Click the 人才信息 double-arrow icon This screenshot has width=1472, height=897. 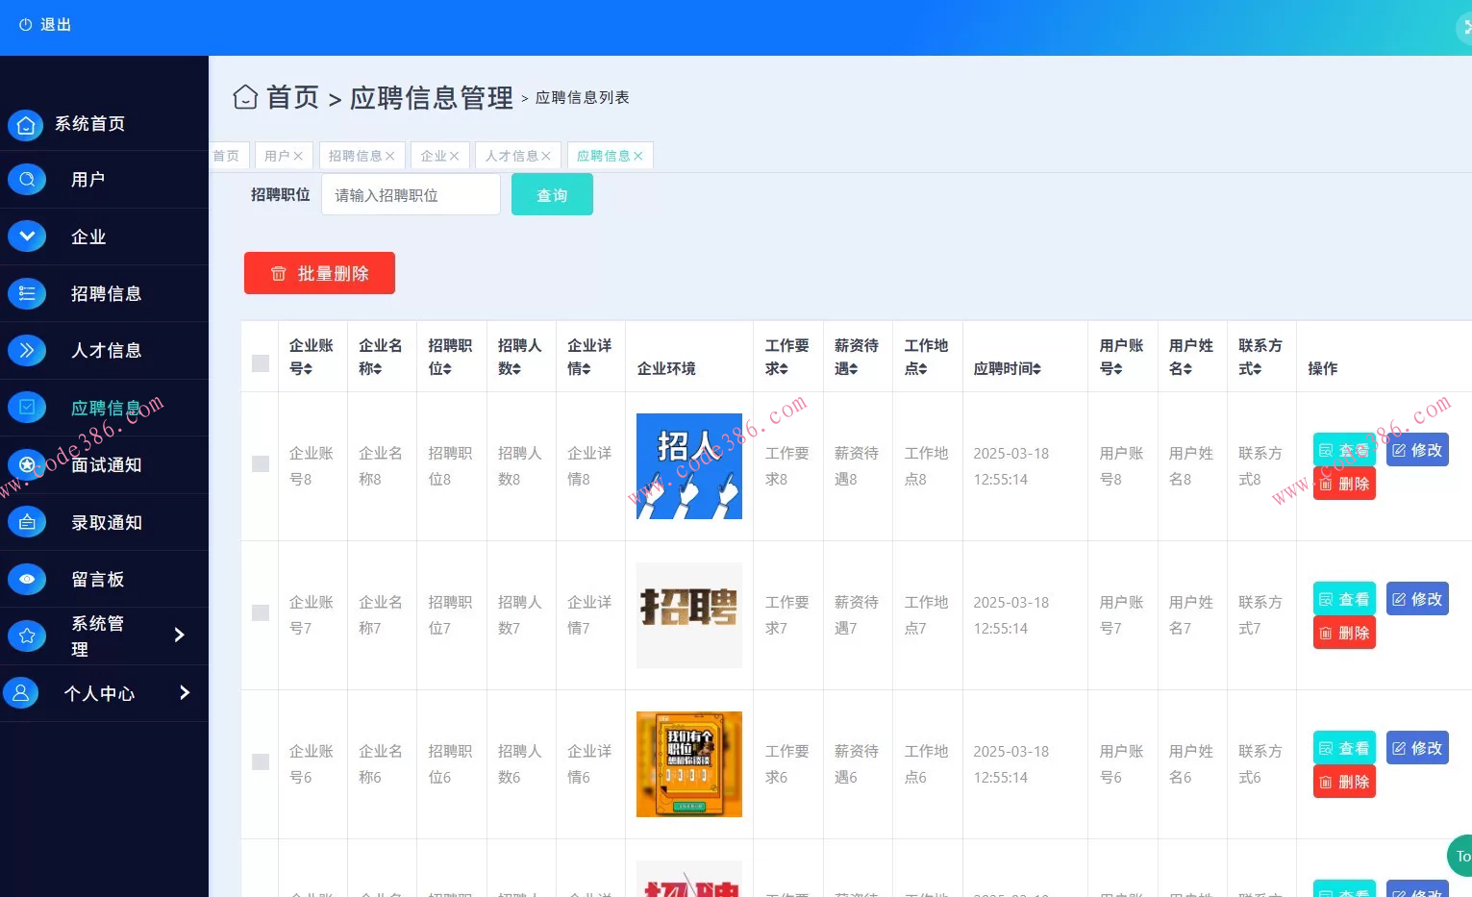click(x=26, y=350)
